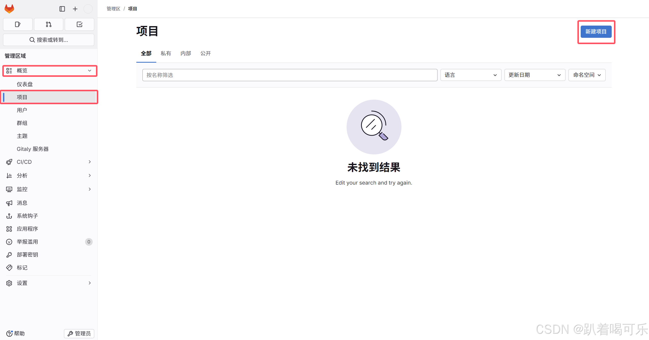649x340 pixels.
Task: Click the 管理员 button
Action: pos(79,333)
